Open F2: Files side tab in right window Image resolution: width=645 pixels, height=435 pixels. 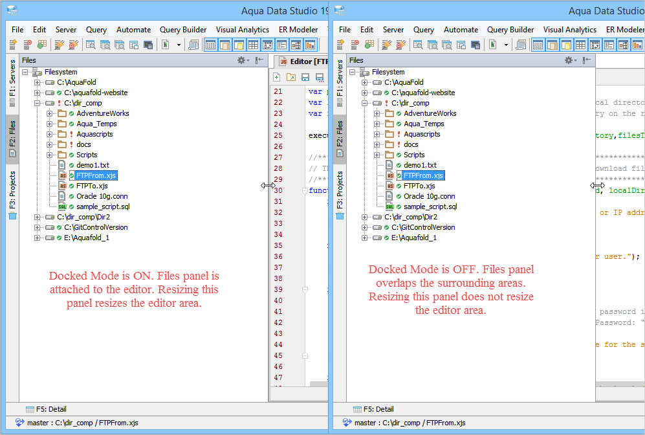pyautogui.click(x=340, y=139)
